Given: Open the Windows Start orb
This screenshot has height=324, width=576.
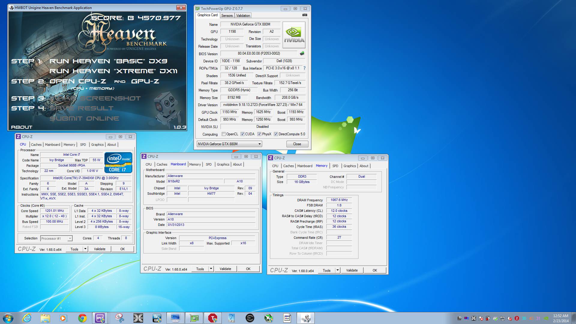Looking at the screenshot, I should point(8,318).
